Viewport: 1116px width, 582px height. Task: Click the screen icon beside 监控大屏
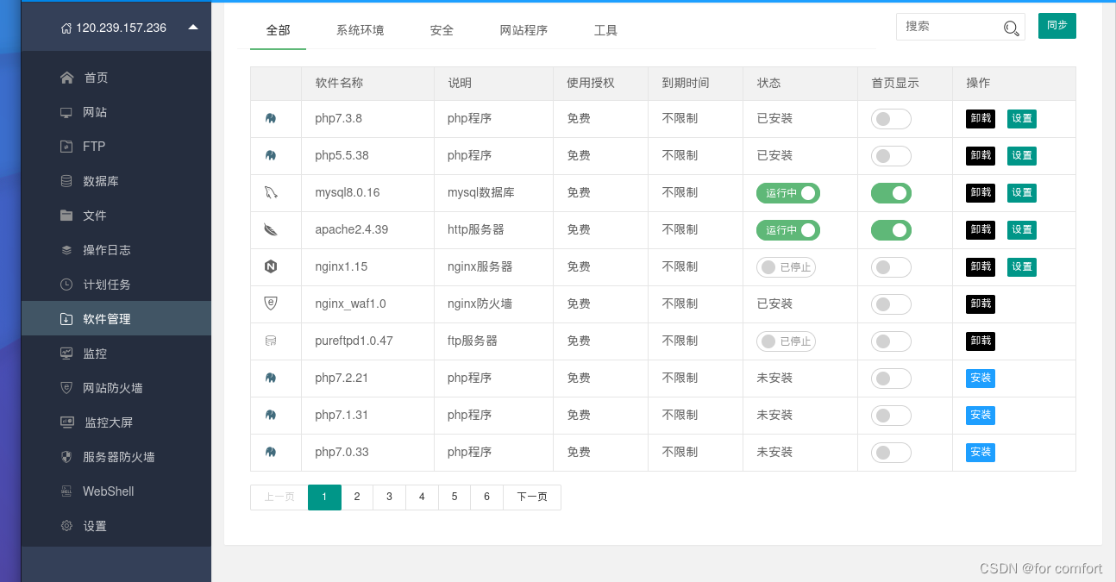66,422
